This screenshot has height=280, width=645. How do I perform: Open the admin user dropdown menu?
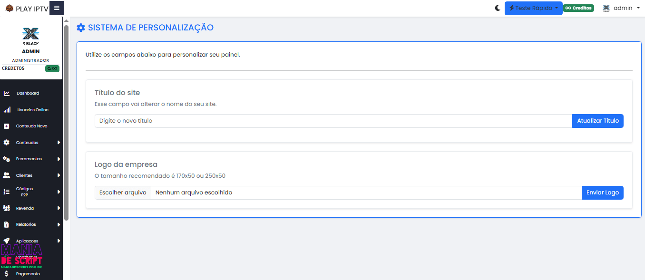pos(621,8)
